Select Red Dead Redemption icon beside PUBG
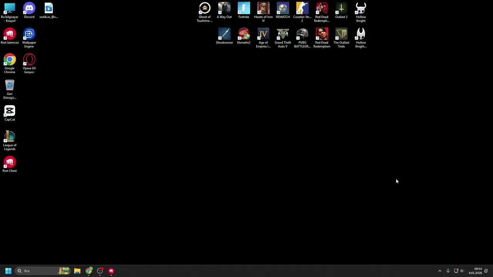 (322, 38)
